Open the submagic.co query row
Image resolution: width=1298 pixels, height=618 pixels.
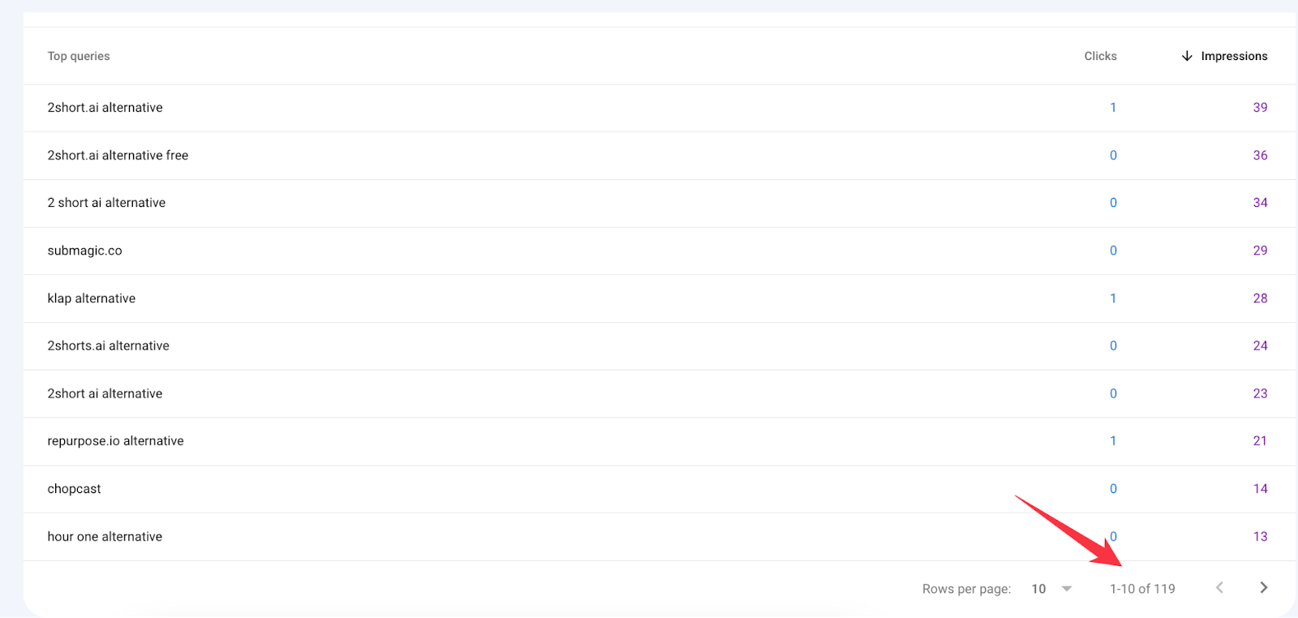coord(85,251)
